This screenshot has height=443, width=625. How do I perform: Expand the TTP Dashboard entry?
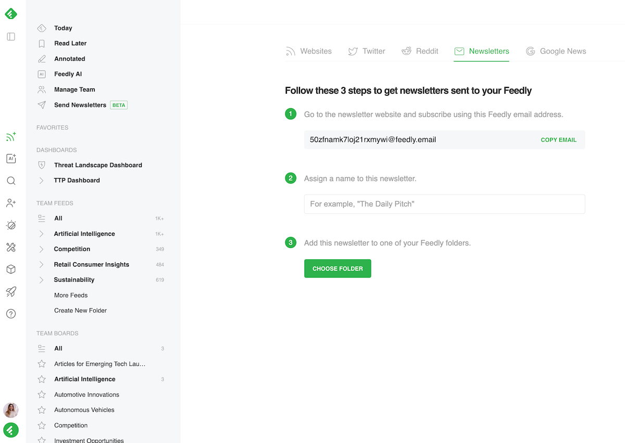pyautogui.click(x=42, y=180)
